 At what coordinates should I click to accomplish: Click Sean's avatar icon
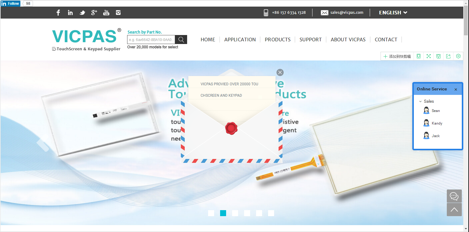(x=426, y=110)
